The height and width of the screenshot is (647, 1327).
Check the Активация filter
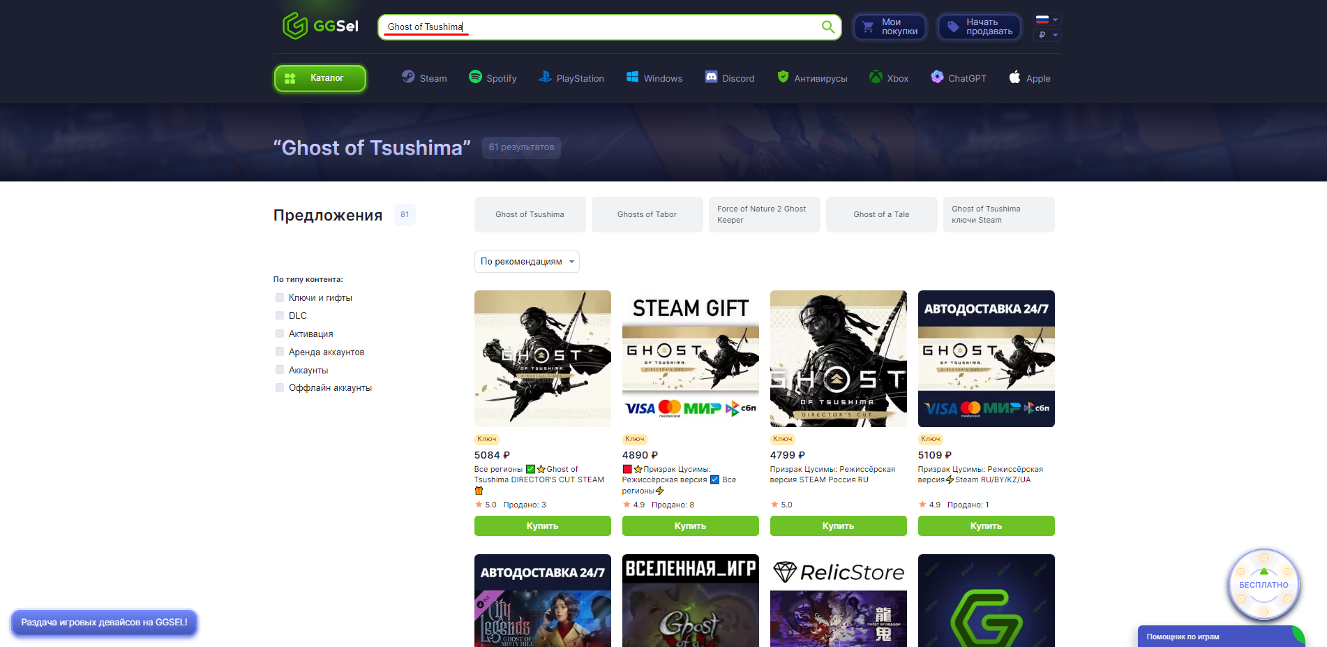(280, 334)
